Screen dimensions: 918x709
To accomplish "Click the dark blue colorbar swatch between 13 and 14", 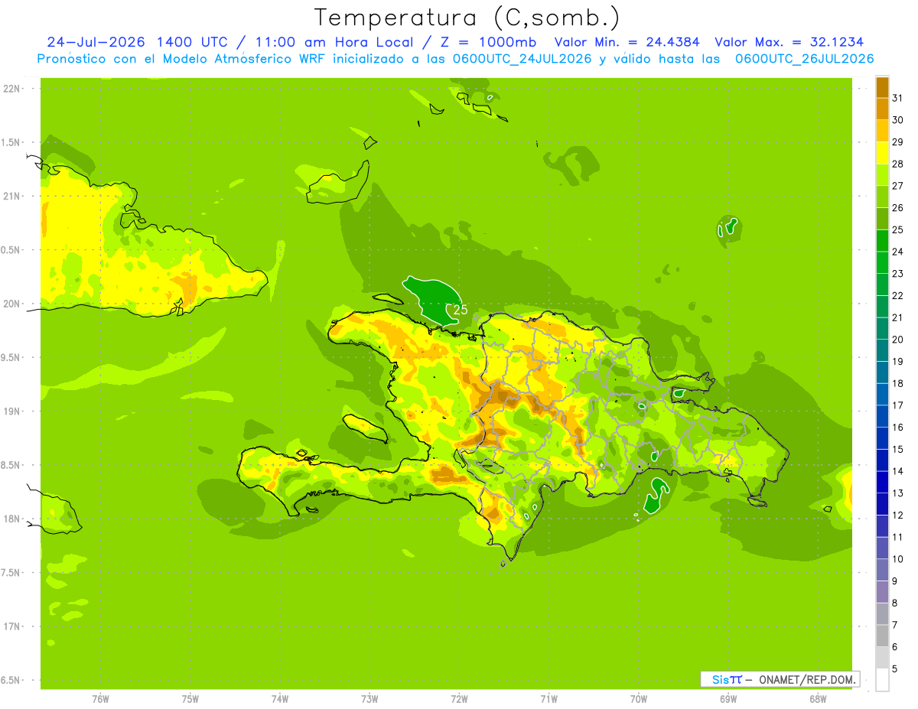I will 882,482.
